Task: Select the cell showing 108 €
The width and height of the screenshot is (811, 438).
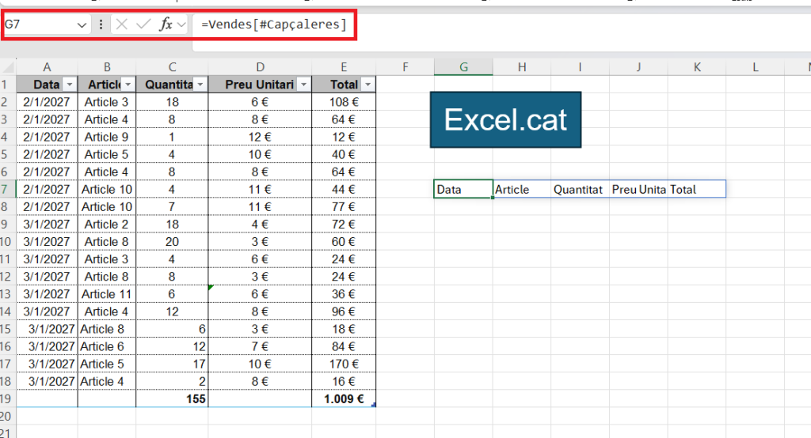Action: coord(344,102)
